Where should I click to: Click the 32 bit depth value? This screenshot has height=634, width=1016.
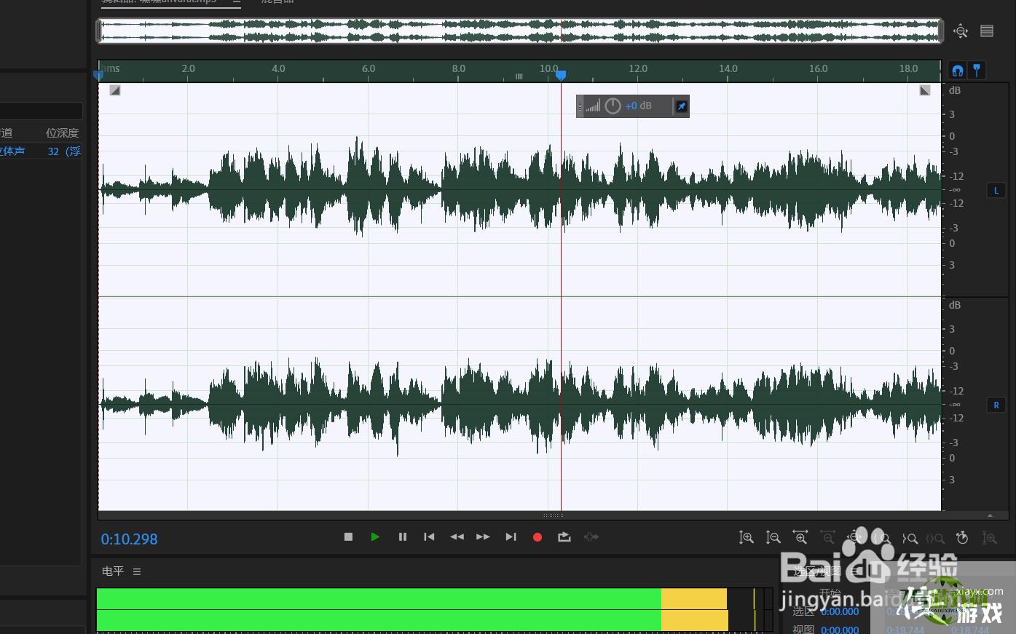click(x=64, y=151)
